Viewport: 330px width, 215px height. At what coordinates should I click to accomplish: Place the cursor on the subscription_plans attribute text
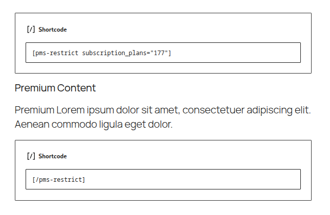[115, 53]
